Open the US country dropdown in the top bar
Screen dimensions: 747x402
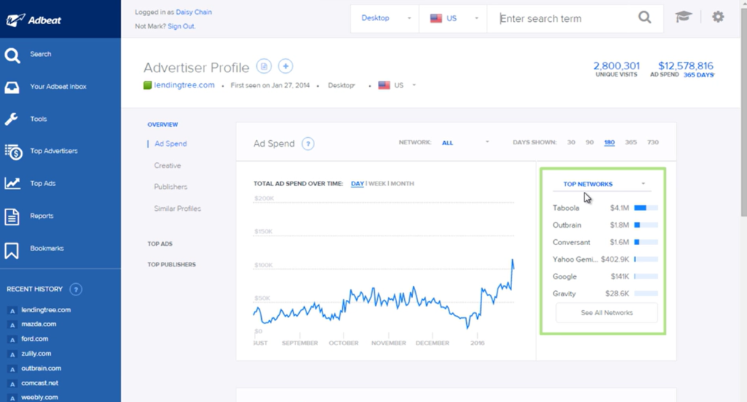pos(453,18)
